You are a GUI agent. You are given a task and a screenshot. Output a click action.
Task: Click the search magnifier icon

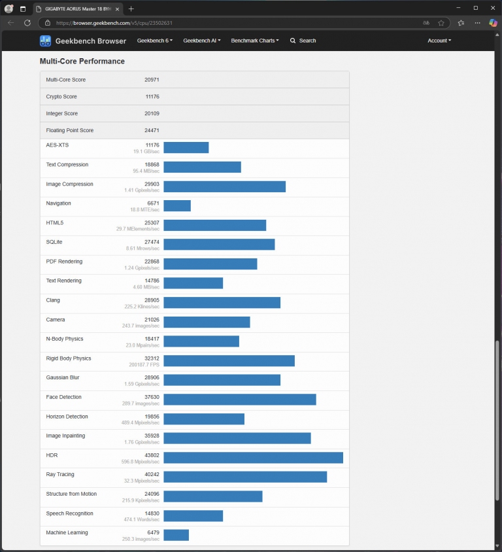click(293, 41)
